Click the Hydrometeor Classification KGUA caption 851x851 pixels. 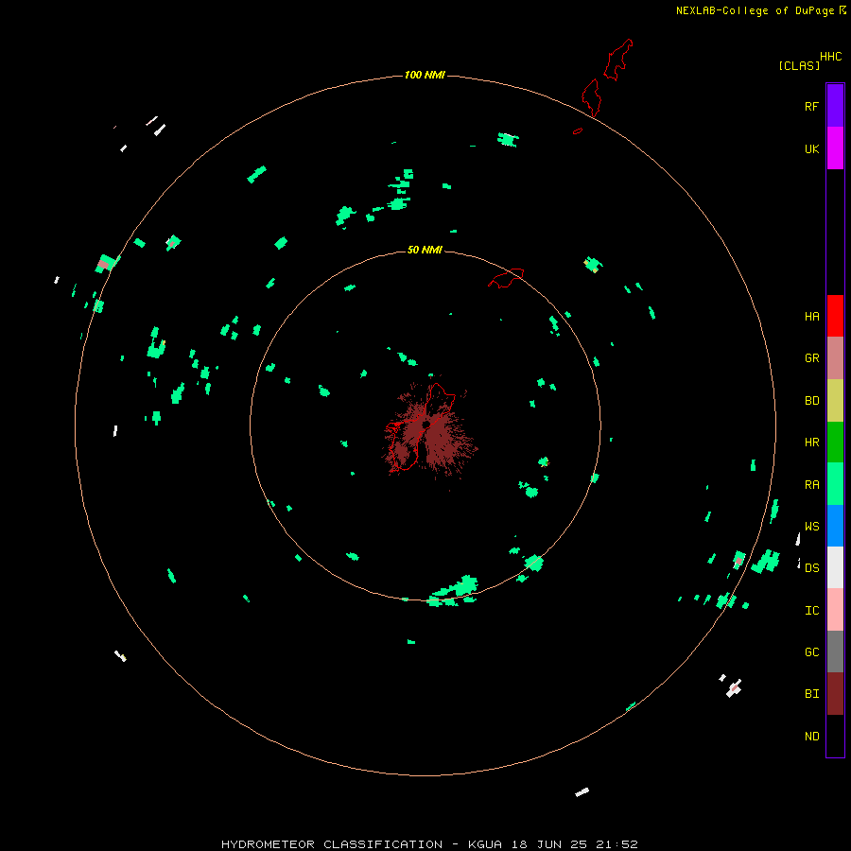coord(429,844)
